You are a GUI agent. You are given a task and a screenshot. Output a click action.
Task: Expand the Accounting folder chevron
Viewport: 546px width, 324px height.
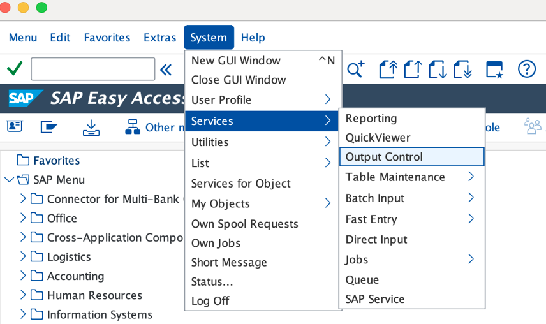23,276
